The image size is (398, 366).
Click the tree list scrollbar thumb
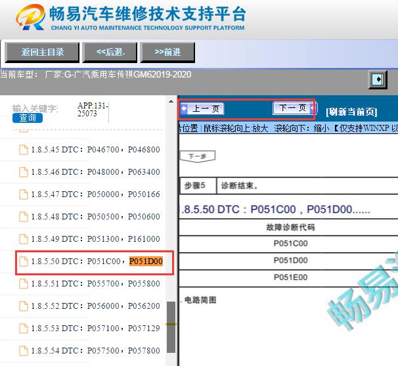[x=171, y=327]
